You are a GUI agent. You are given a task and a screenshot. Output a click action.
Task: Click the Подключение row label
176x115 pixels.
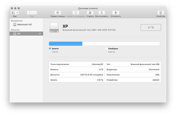[113, 75]
